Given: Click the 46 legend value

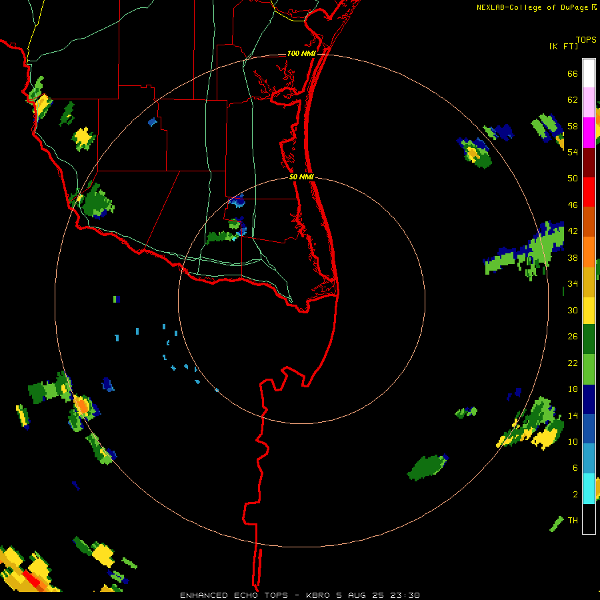Looking at the screenshot, I should pos(573,205).
